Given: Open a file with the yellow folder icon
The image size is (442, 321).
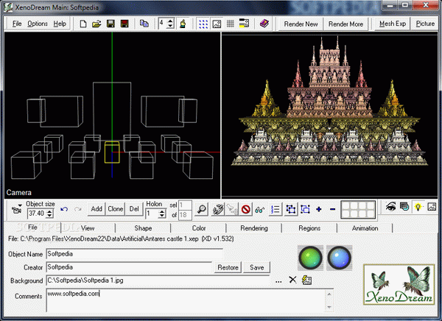Looking at the screenshot, I should (x=97, y=24).
